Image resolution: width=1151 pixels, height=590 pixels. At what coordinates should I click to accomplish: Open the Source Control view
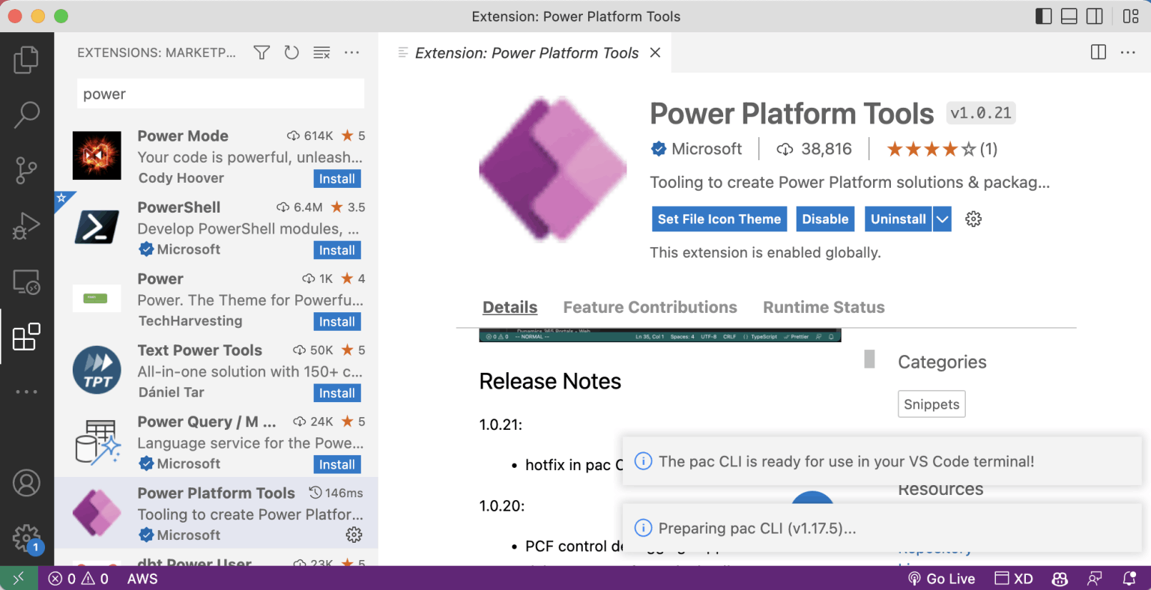[26, 170]
